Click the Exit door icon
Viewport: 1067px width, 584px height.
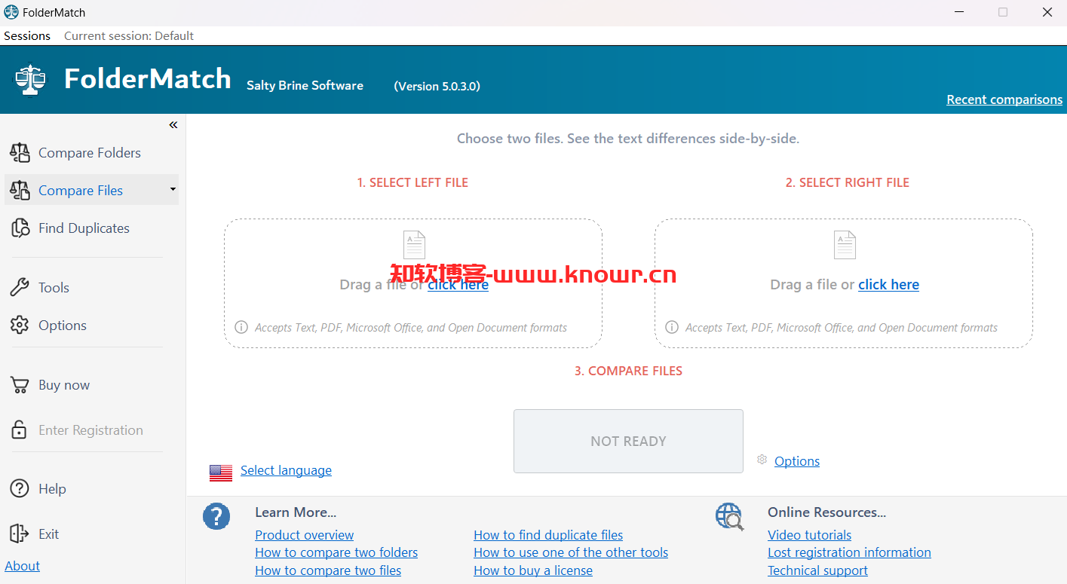click(20, 534)
